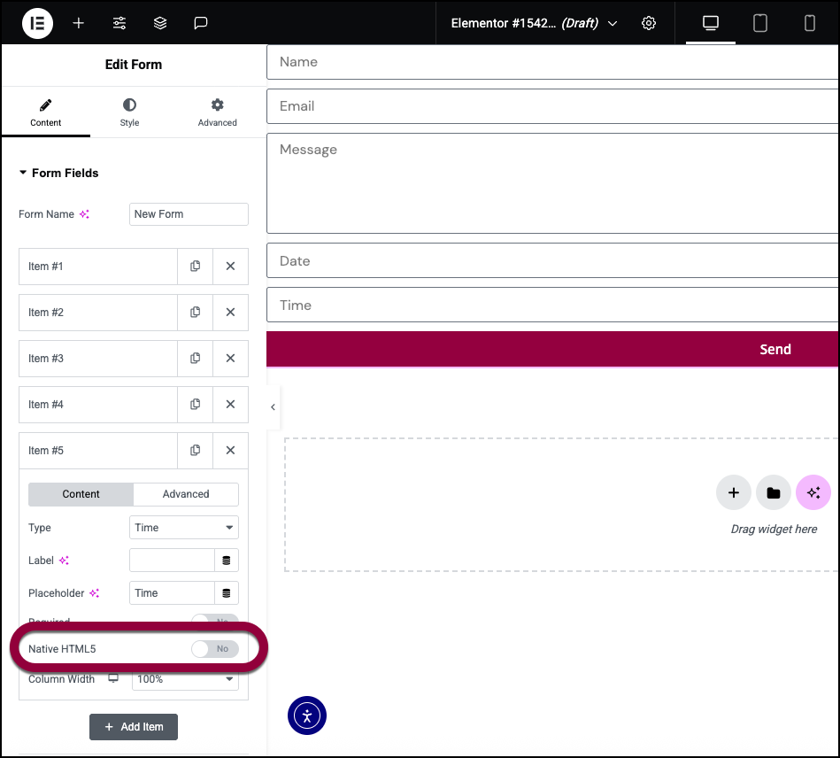Open page settings gear icon
The image size is (840, 758).
pyautogui.click(x=649, y=23)
